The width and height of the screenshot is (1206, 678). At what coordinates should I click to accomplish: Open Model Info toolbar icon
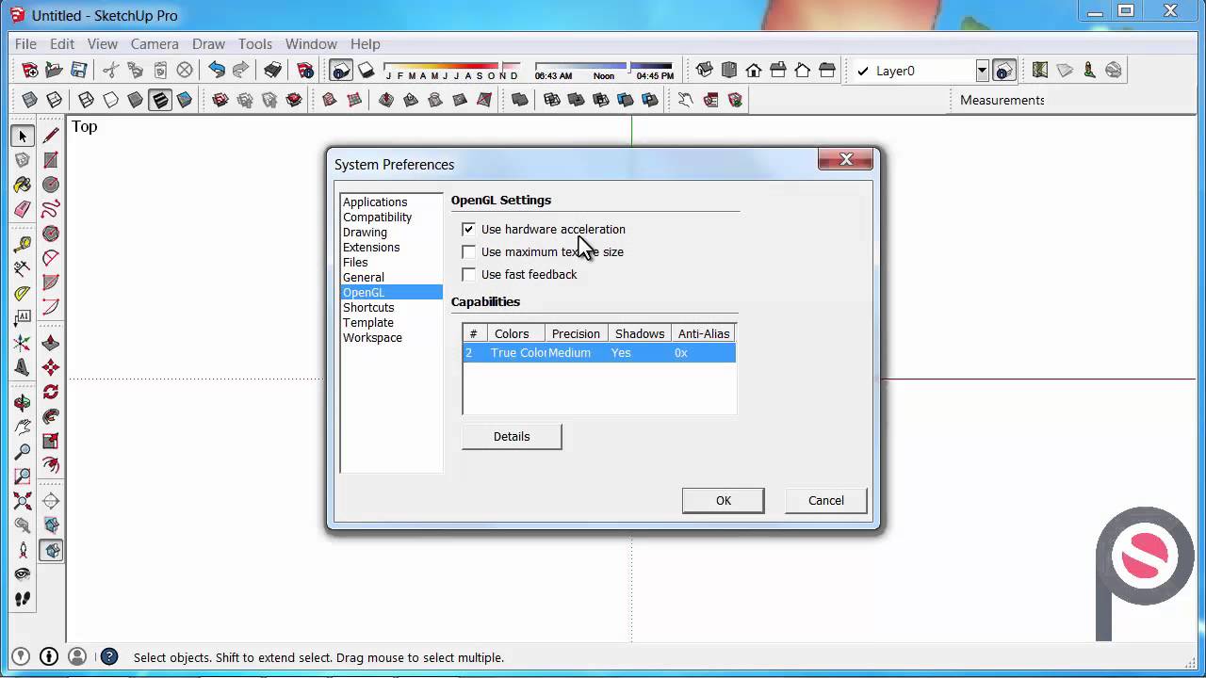pyautogui.click(x=305, y=71)
